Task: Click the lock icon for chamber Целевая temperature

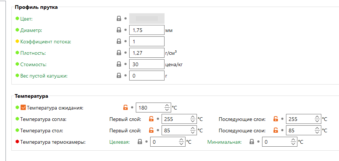Action: click(140, 142)
